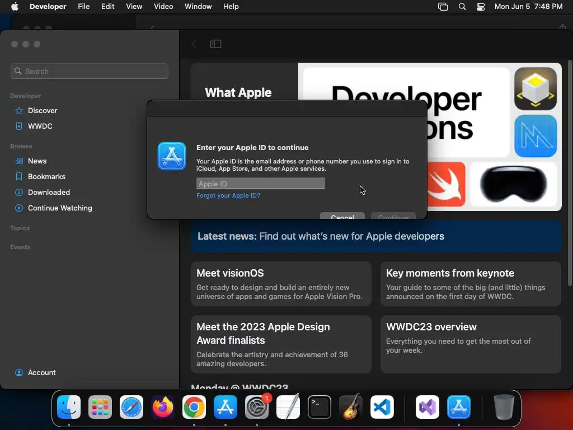Open Launchpad from the Dock
This screenshot has height=430, width=573.
(x=100, y=407)
